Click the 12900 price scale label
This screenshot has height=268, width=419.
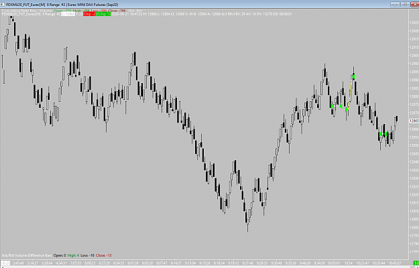pyautogui.click(x=414, y=64)
